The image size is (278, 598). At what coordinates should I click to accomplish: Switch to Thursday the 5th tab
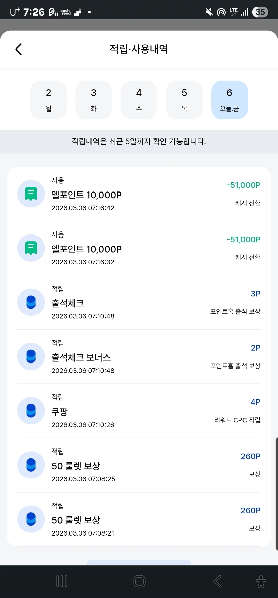(184, 100)
